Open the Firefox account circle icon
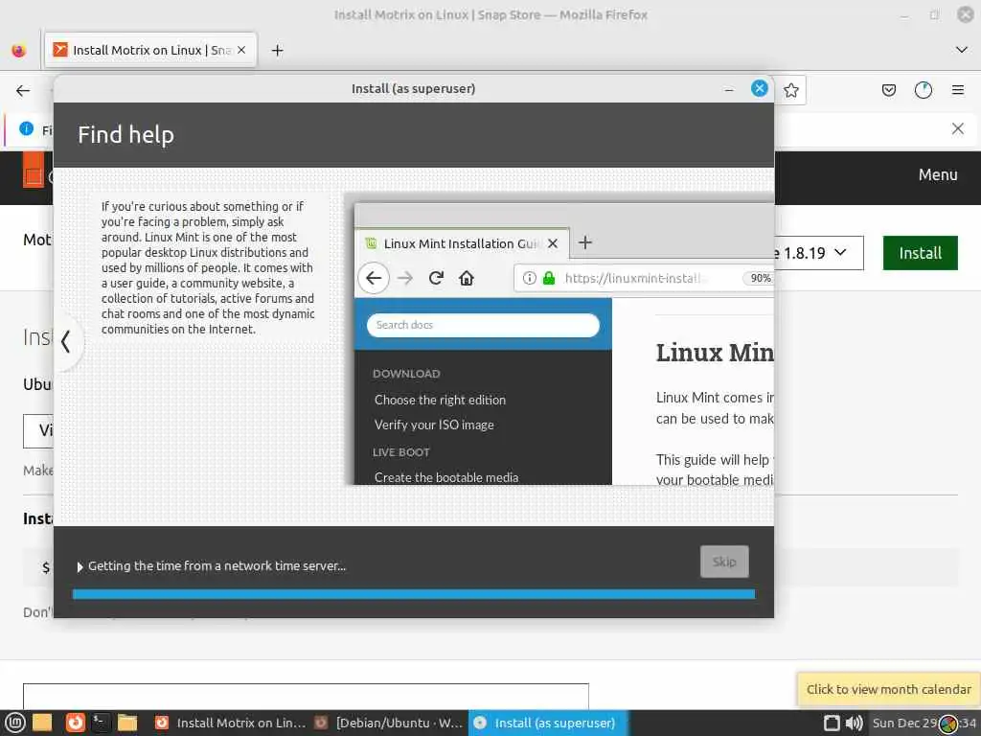 pyautogui.click(x=924, y=91)
